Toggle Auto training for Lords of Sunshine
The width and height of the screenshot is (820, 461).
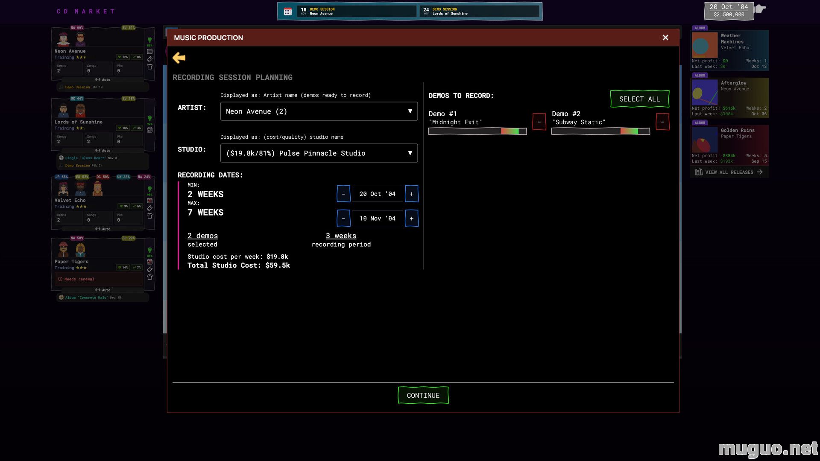coord(102,151)
